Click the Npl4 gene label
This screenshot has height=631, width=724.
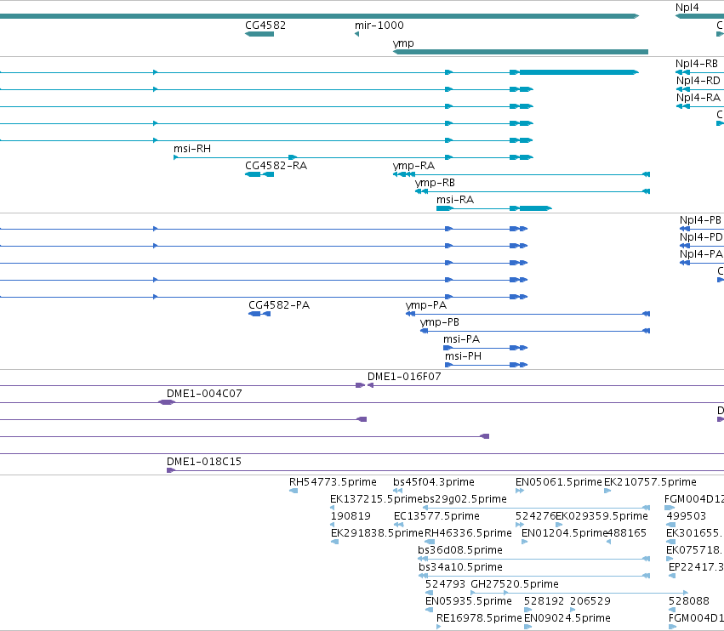click(x=687, y=8)
